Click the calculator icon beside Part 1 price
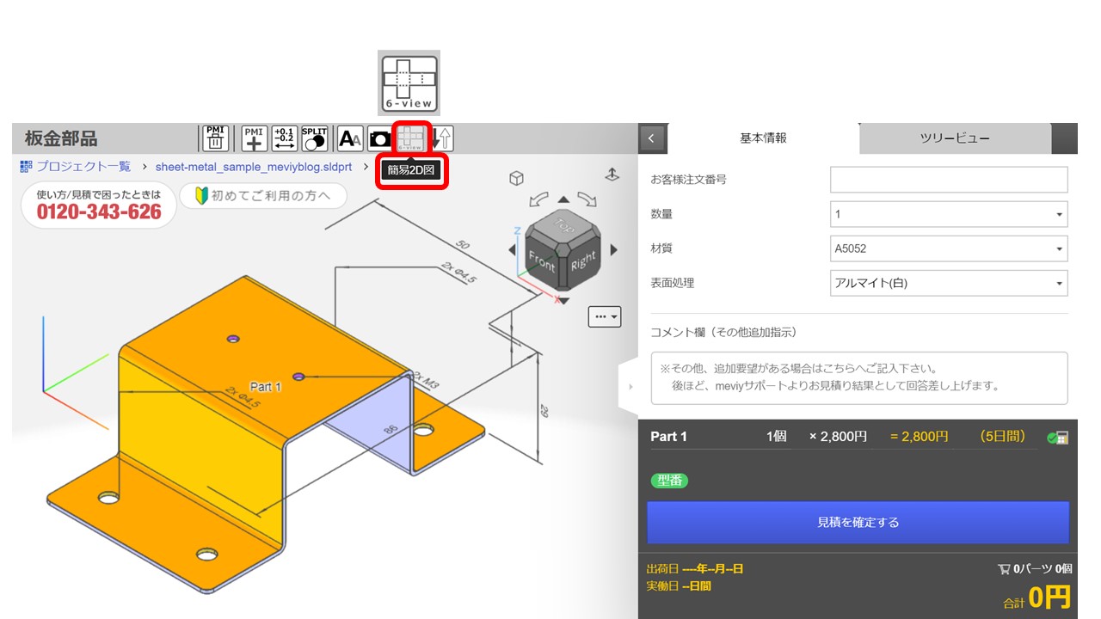This screenshot has width=1101, height=619. click(x=1063, y=437)
